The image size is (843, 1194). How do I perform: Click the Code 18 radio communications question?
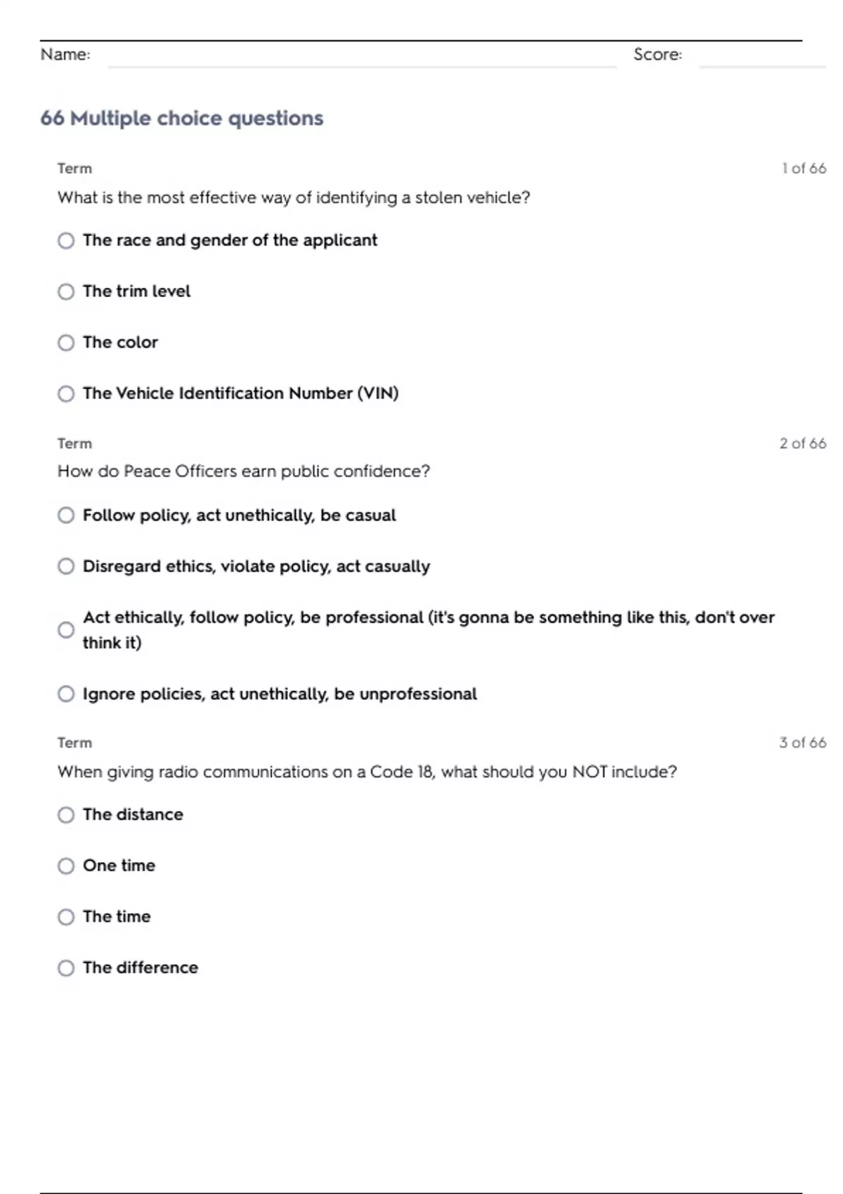367,772
